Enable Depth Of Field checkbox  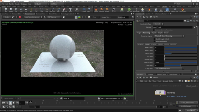(x=154, y=39)
